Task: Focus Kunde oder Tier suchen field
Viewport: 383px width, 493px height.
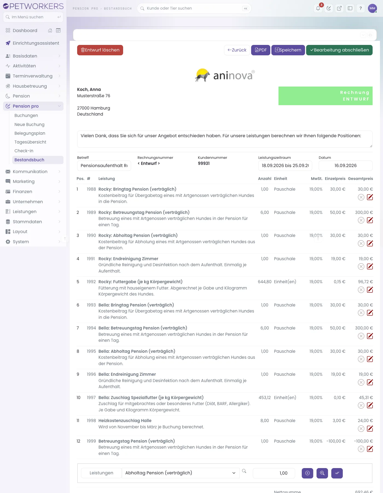Action: pyautogui.click(x=194, y=8)
